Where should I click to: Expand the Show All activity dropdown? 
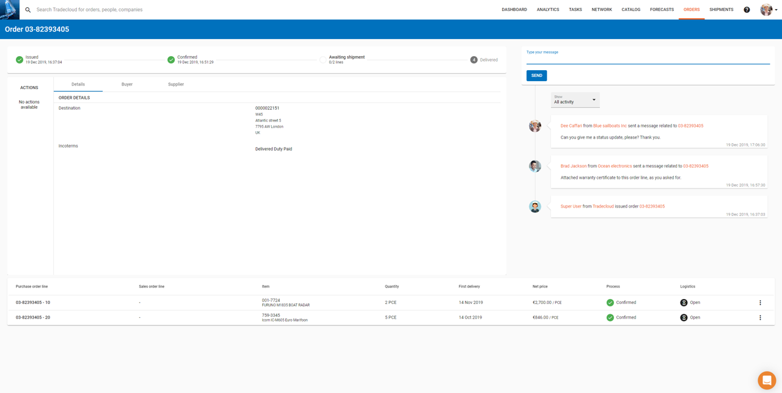tap(575, 99)
